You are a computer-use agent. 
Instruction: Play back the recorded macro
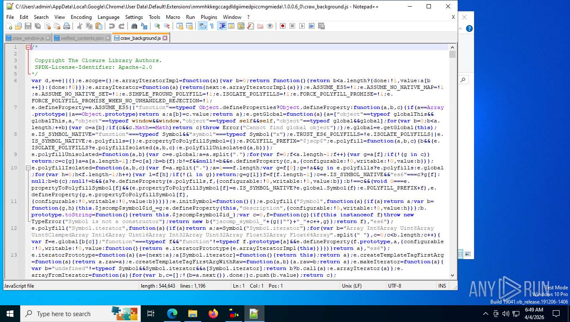click(302, 26)
